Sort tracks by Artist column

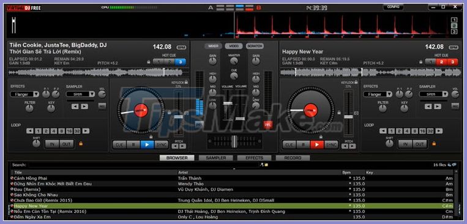point(259,173)
